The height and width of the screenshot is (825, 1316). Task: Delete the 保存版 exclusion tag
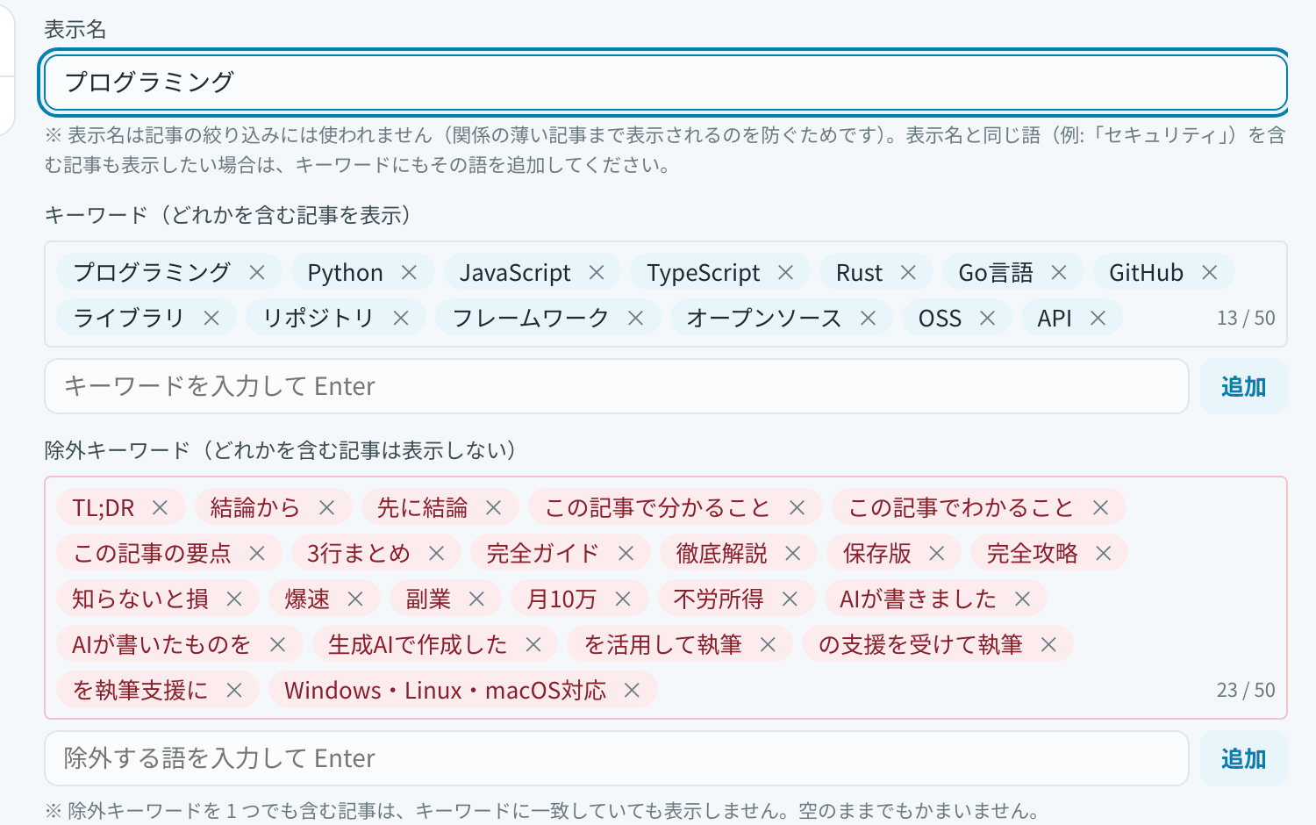pos(937,553)
